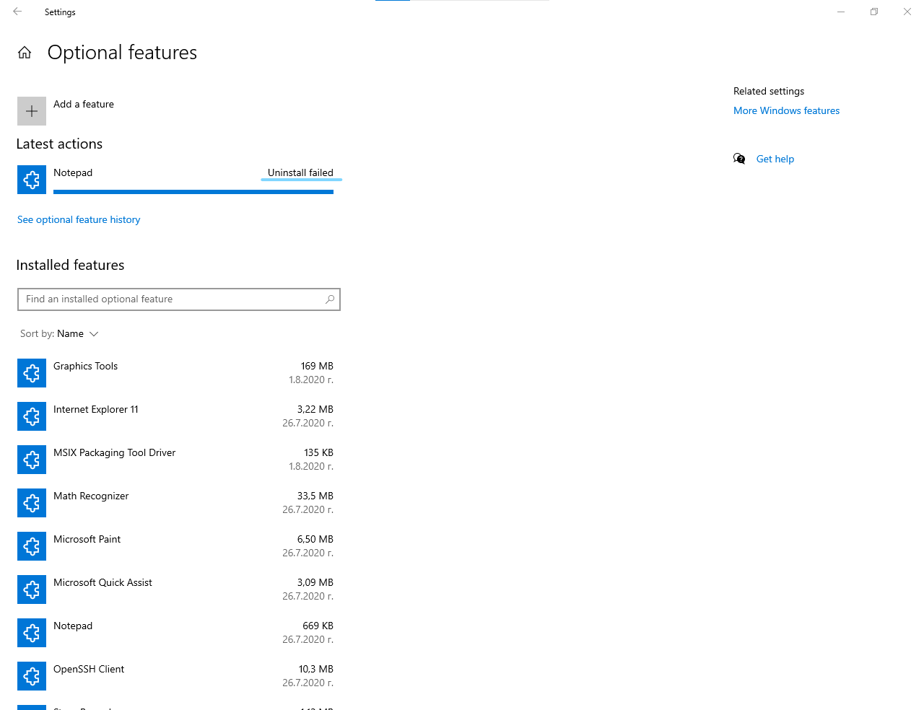Minimize the Settings window
The image size is (924, 710).
point(841,12)
